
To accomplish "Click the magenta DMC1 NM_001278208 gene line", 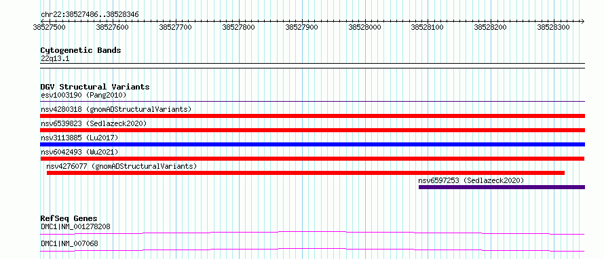I will pyautogui.click(x=312, y=233).
